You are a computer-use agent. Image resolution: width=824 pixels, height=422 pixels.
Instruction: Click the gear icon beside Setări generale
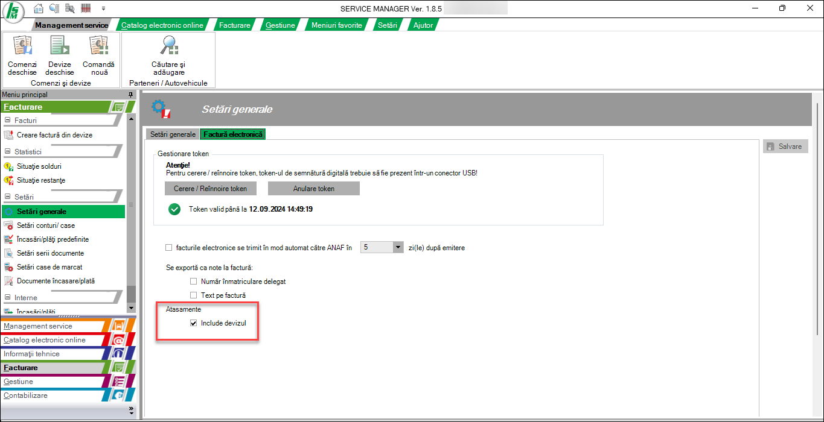pyautogui.click(x=8, y=212)
